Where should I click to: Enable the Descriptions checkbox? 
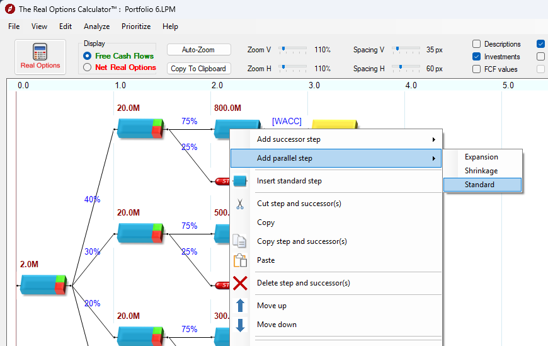click(x=477, y=44)
